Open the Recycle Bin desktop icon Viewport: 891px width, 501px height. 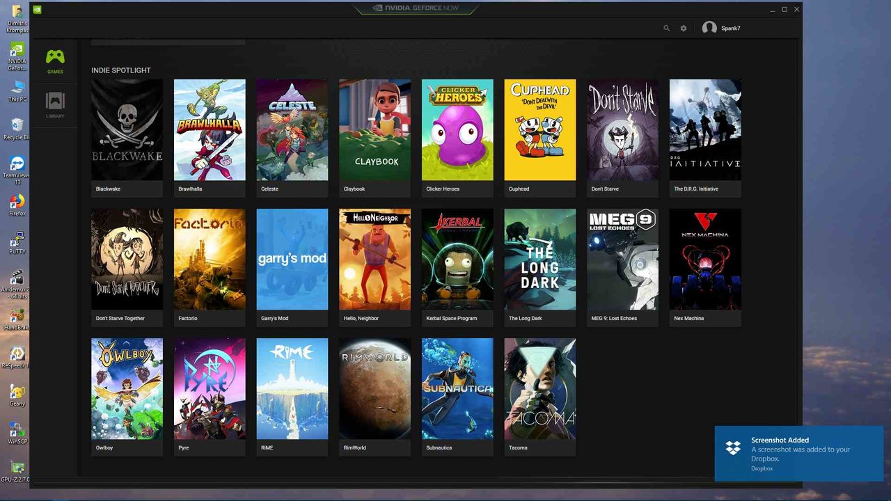(17, 129)
